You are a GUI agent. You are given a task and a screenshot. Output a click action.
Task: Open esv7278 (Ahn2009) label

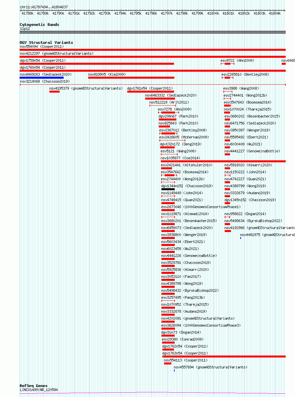tap(175, 109)
